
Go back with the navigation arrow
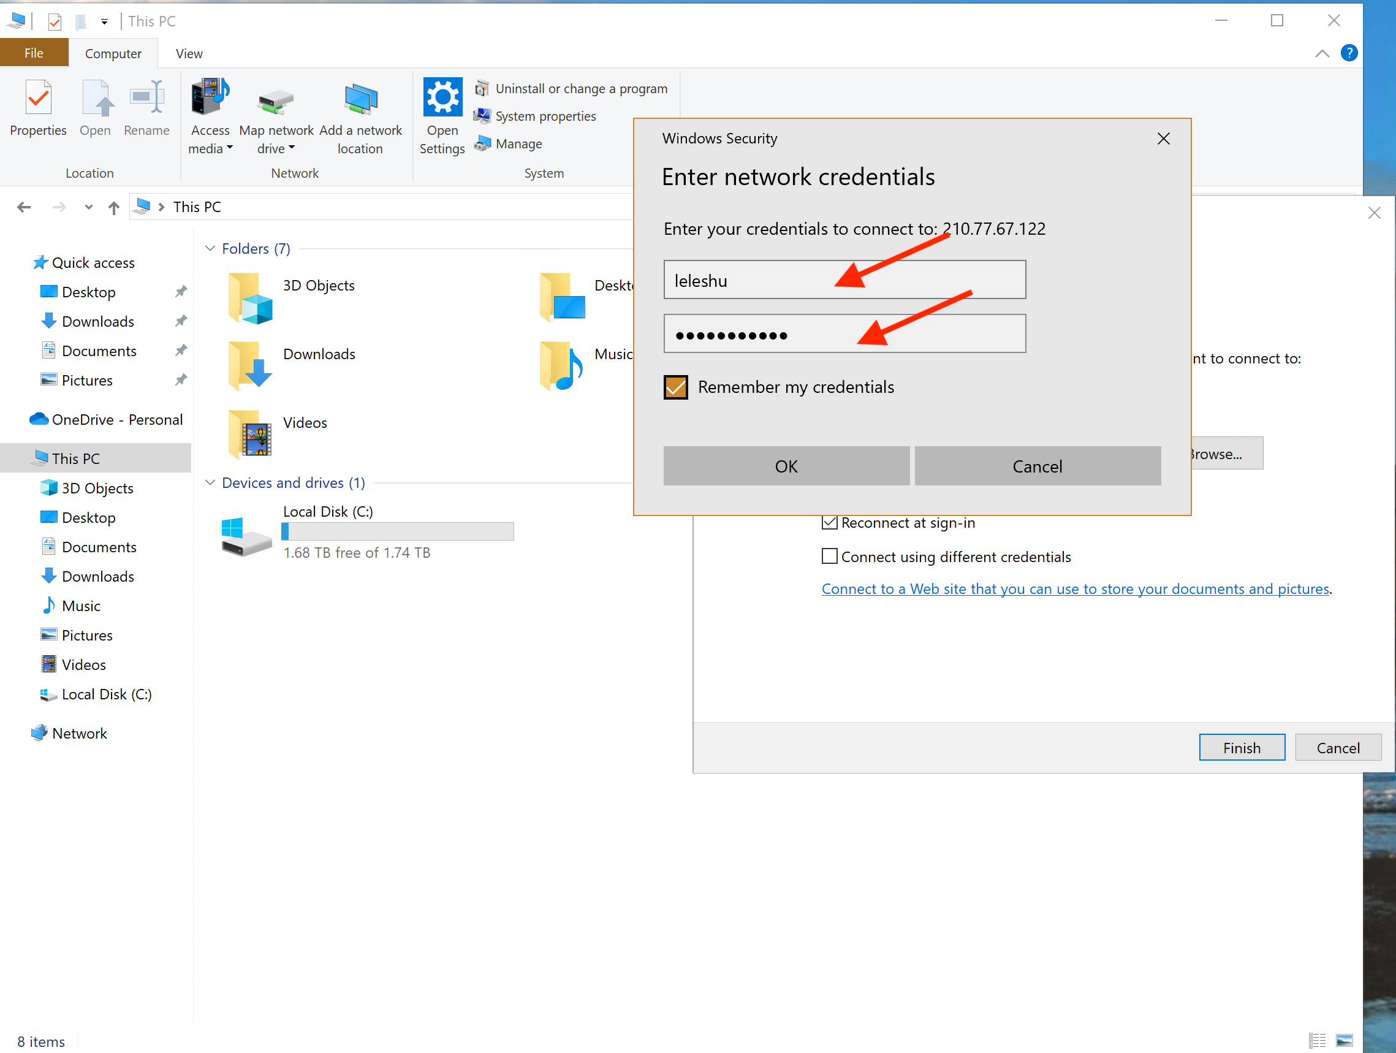[24, 207]
